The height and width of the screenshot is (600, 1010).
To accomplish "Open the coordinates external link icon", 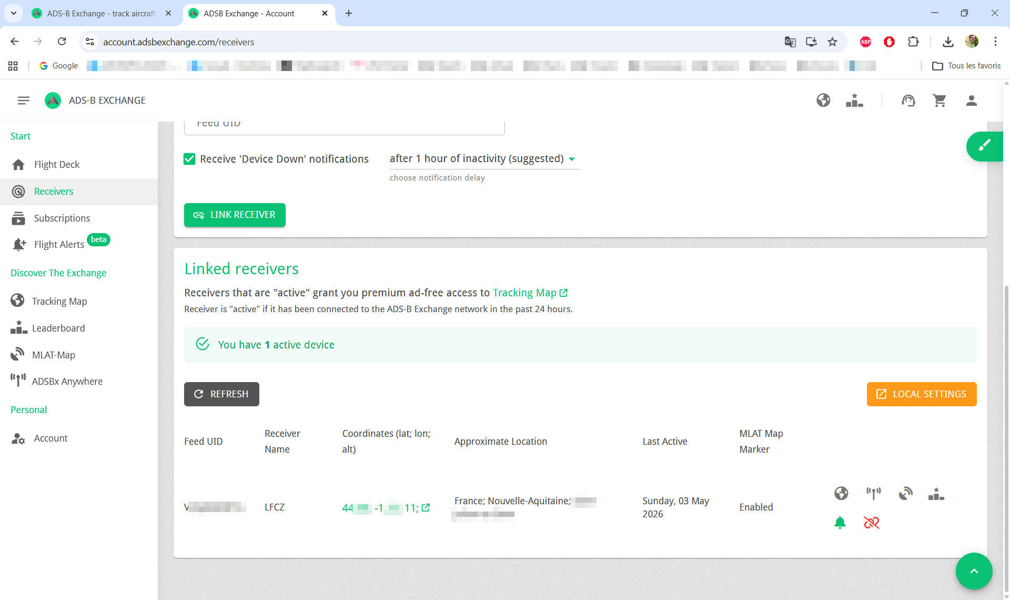I will point(426,507).
